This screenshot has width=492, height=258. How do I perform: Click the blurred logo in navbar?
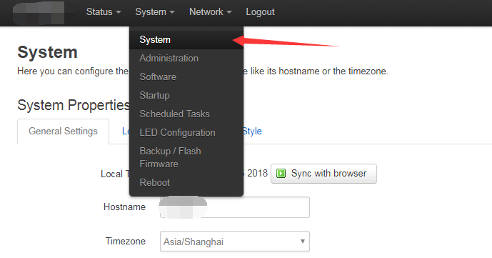[39, 13]
